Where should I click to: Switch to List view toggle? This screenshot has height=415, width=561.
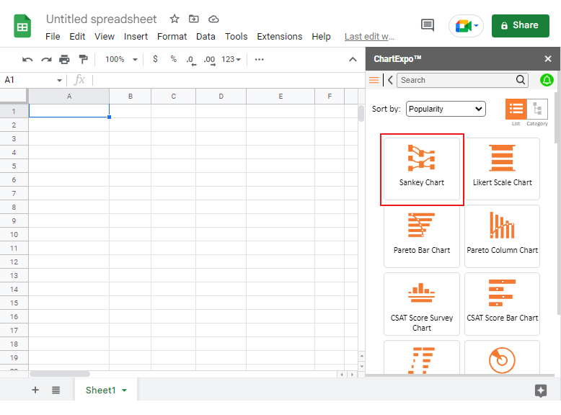click(x=516, y=109)
